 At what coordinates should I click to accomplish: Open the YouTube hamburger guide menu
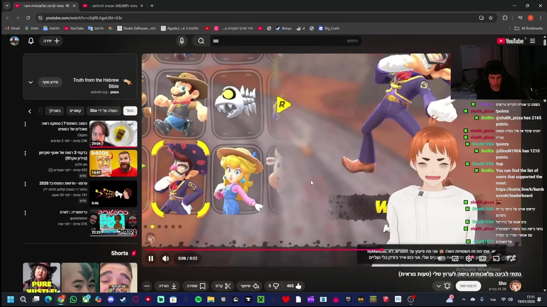pyautogui.click(x=532, y=41)
